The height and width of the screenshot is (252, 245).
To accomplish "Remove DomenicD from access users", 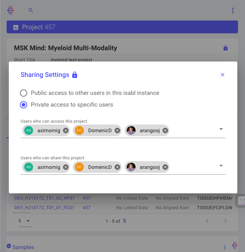I will point(117,130).
